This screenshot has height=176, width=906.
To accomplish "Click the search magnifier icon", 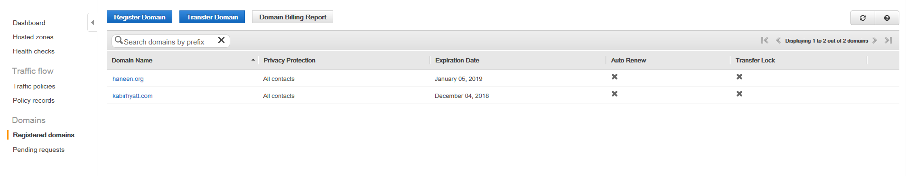I will (119, 40).
